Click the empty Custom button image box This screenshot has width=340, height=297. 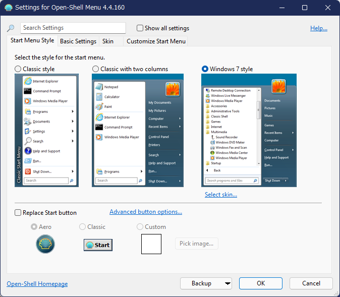tap(151, 244)
